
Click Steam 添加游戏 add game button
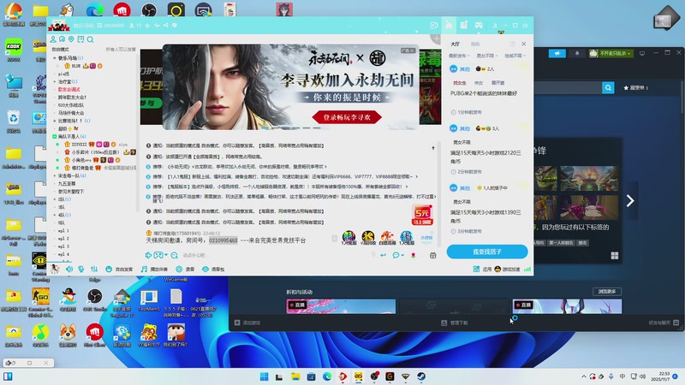coord(247,323)
